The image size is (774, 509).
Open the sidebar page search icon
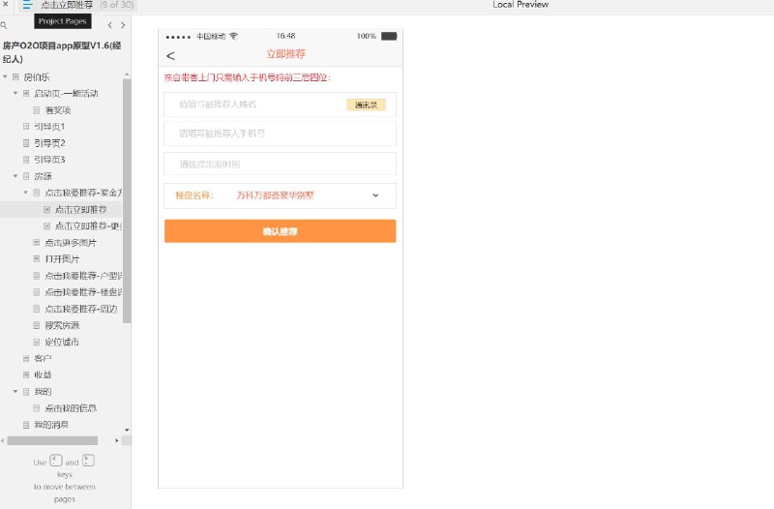click(x=4, y=25)
